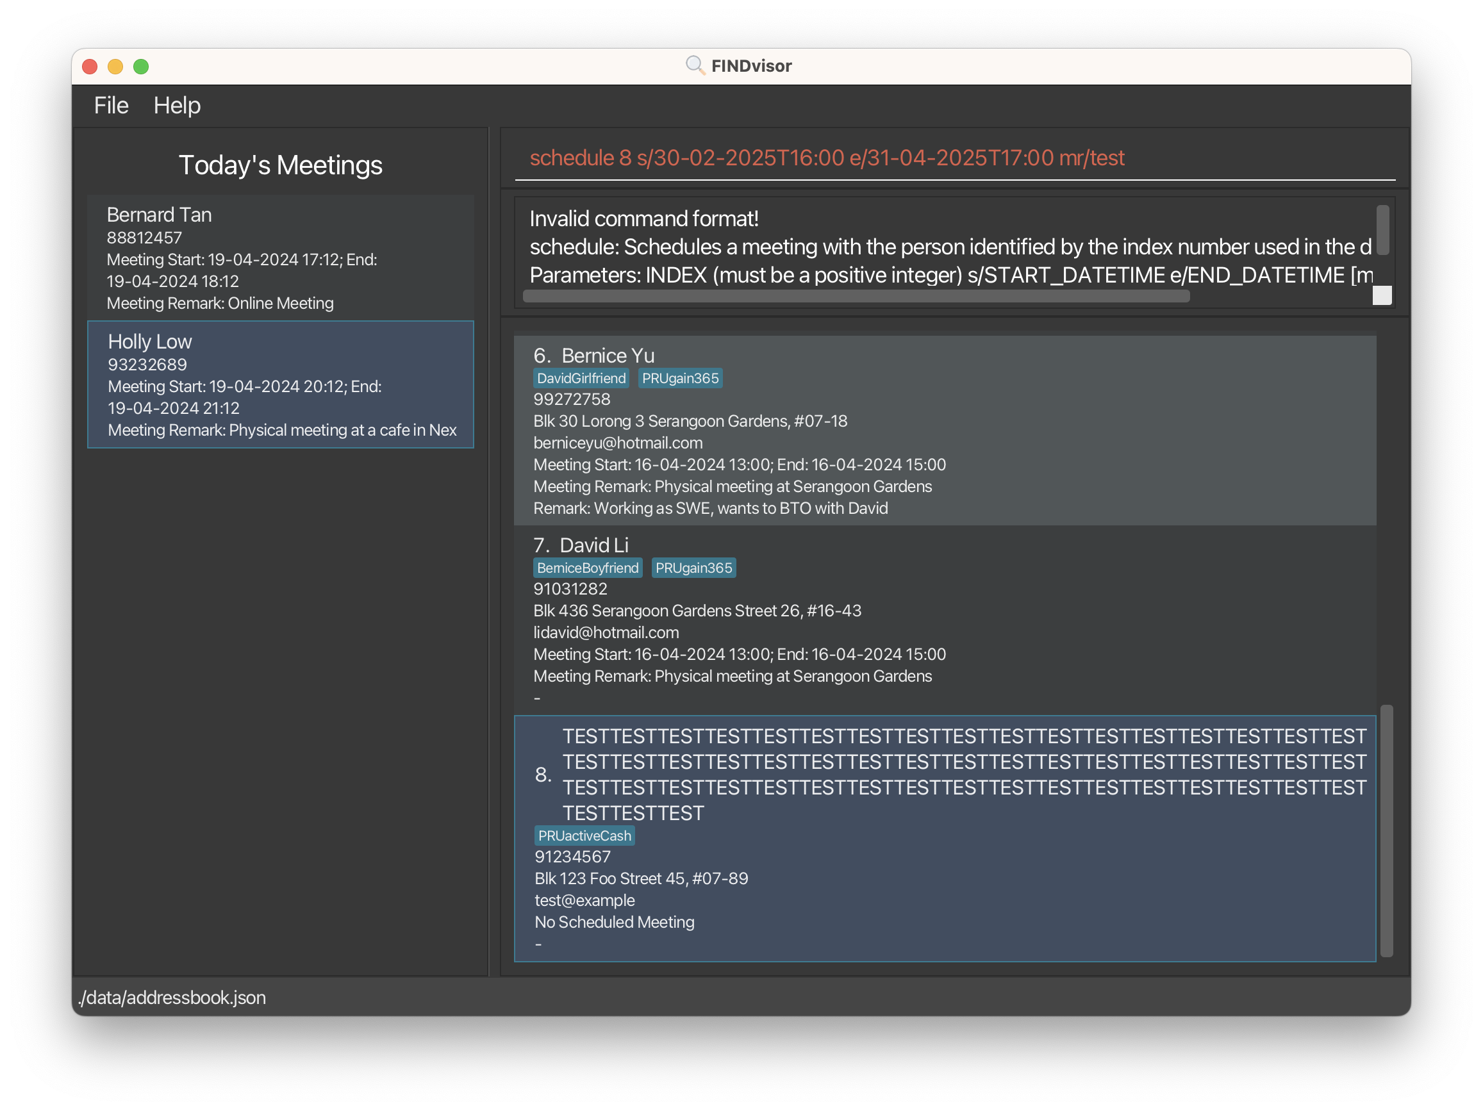Open the Help menu
Image resolution: width=1483 pixels, height=1111 pixels.
coord(176,105)
